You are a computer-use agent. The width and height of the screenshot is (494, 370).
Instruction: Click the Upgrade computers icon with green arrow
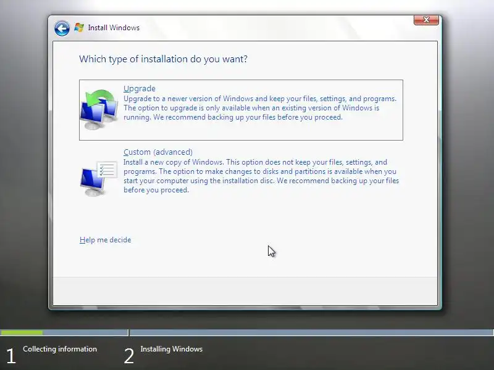coord(99,110)
